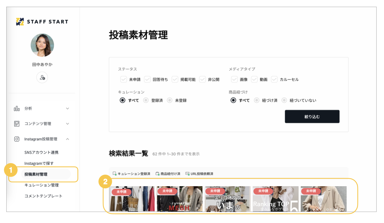Select the 紐づいていない radio button
The image size is (384, 223).
pyautogui.click(x=284, y=100)
